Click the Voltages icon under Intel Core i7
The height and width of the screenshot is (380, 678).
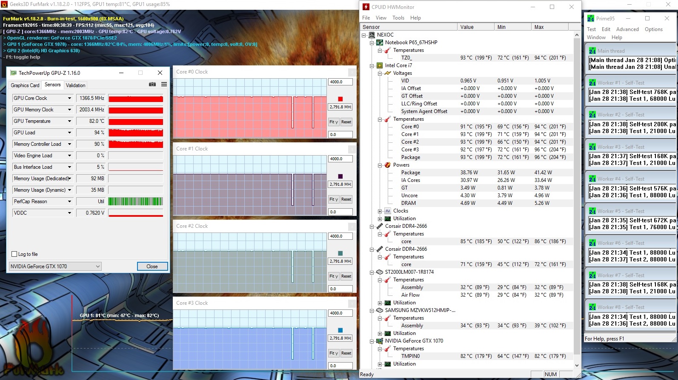click(x=388, y=73)
